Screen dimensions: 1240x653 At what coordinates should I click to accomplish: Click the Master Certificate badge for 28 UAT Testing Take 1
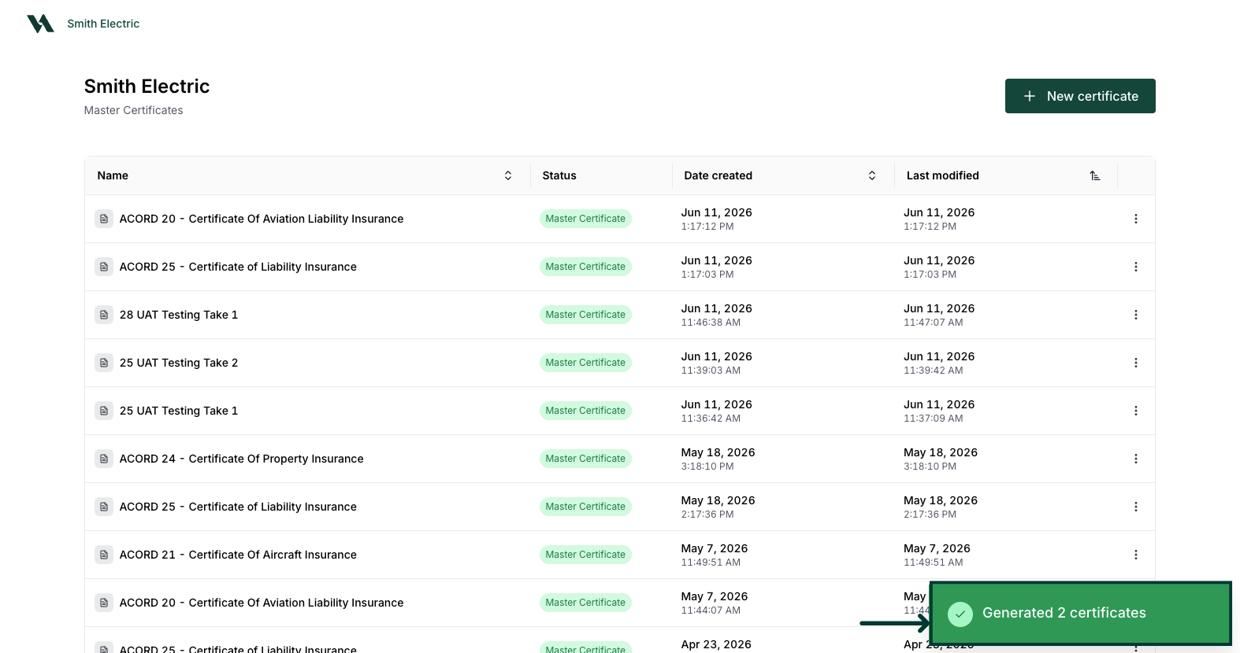coord(585,315)
